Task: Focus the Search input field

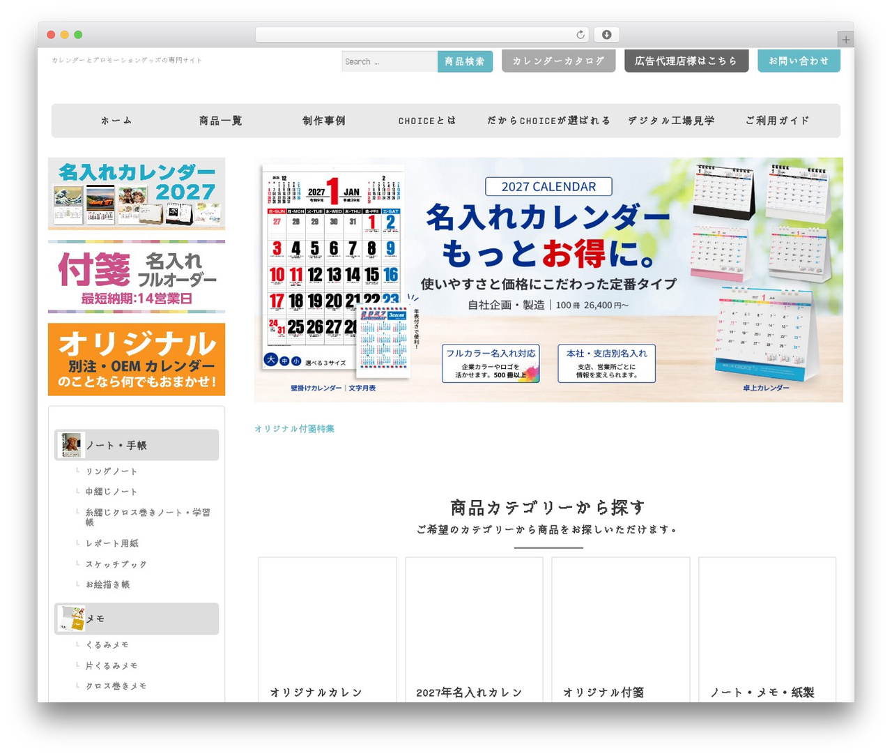Action: pyautogui.click(x=390, y=61)
